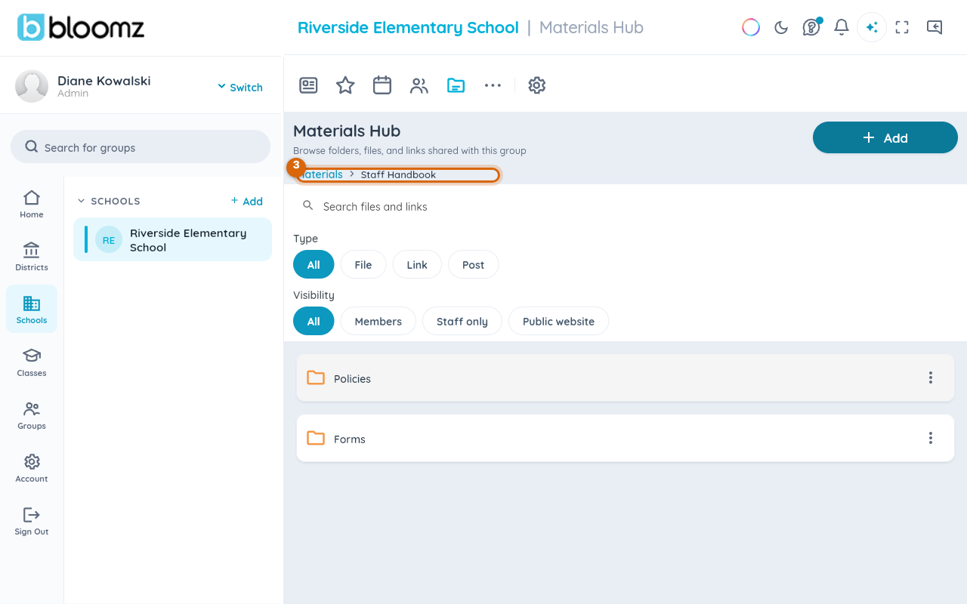The height and width of the screenshot is (604, 967).
Task: Focus the Search for groups field
Action: [x=141, y=147]
